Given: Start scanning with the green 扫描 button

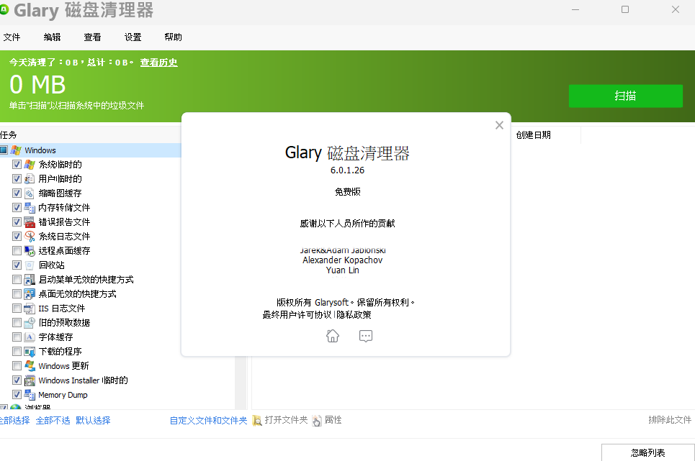Looking at the screenshot, I should point(625,96).
